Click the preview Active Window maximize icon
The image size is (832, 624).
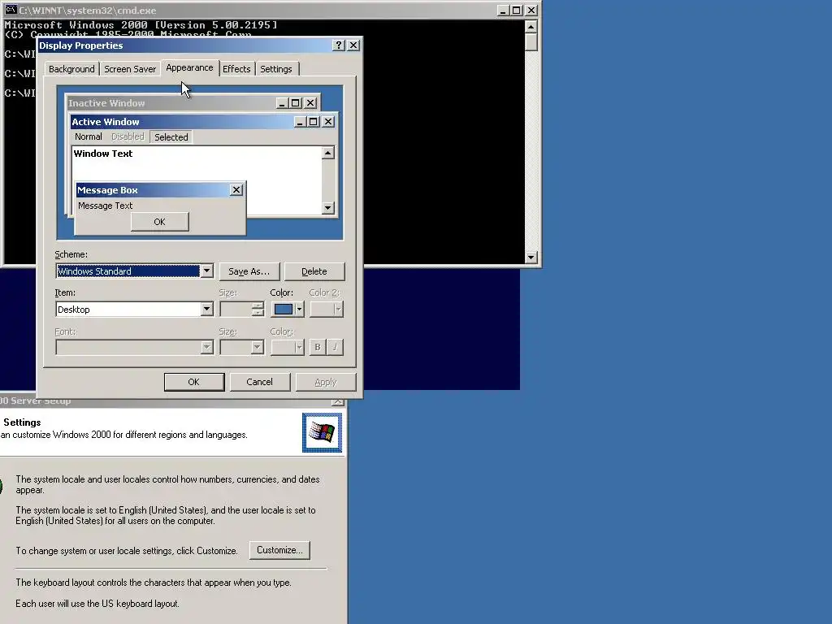point(314,122)
